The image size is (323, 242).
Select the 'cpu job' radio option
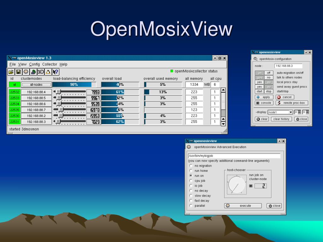[191, 181]
